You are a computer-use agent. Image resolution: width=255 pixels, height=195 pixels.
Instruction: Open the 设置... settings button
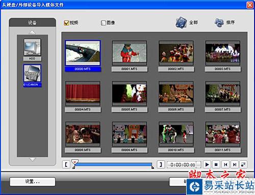click(x=32, y=182)
